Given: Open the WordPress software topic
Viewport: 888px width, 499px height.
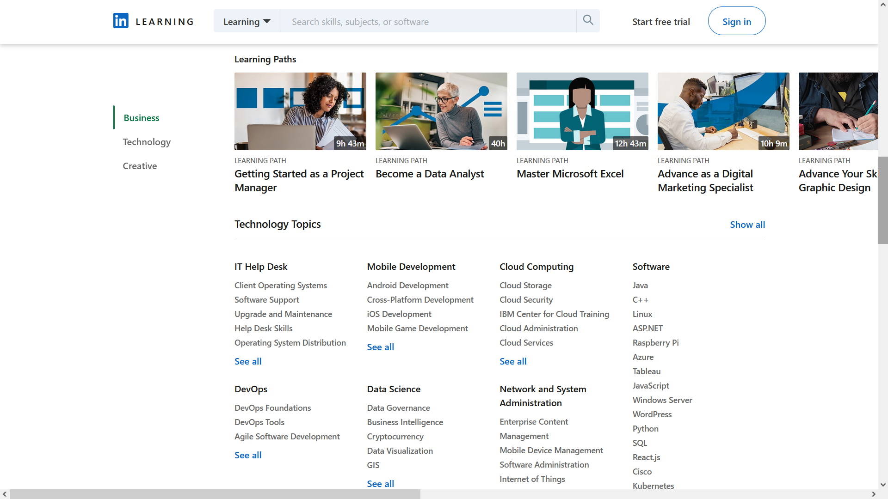Looking at the screenshot, I should [x=652, y=414].
